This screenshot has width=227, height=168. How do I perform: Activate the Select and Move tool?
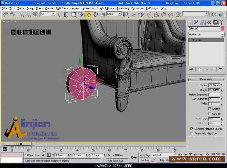(89, 15)
